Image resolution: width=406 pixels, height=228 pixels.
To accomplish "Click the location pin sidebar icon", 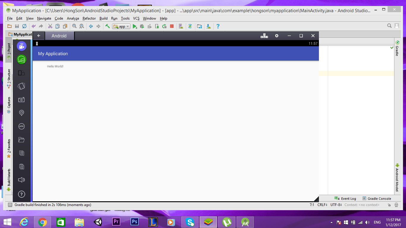I will (x=21, y=113).
